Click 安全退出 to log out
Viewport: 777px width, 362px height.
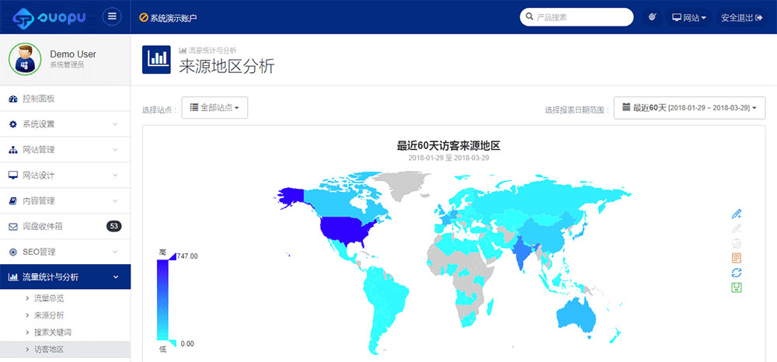[x=741, y=18]
